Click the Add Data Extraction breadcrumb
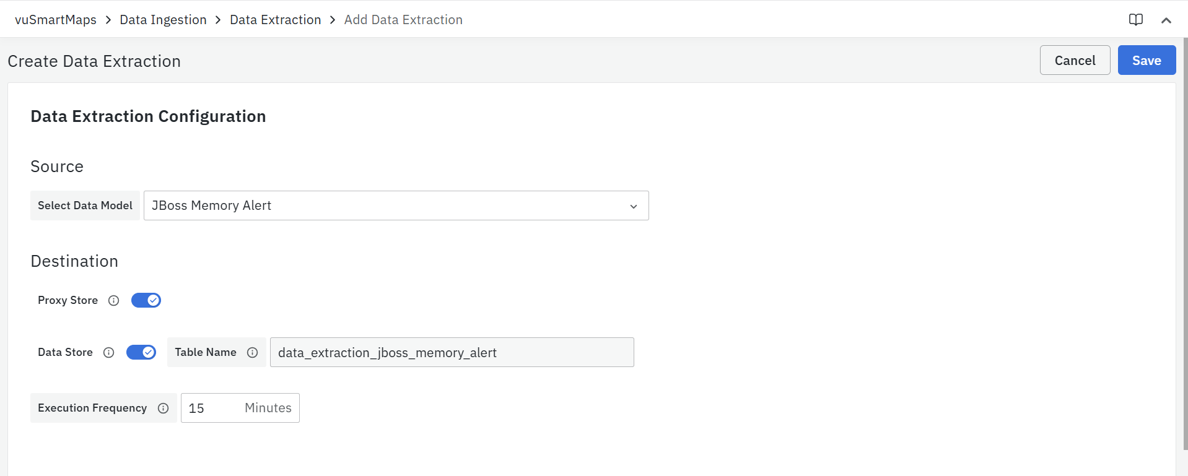 (x=403, y=20)
